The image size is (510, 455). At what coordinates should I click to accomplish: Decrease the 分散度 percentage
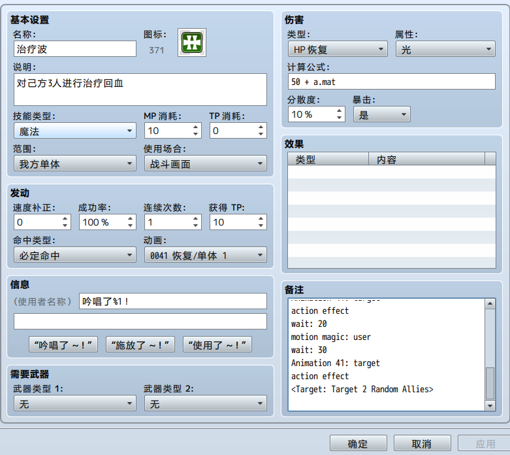340,118
